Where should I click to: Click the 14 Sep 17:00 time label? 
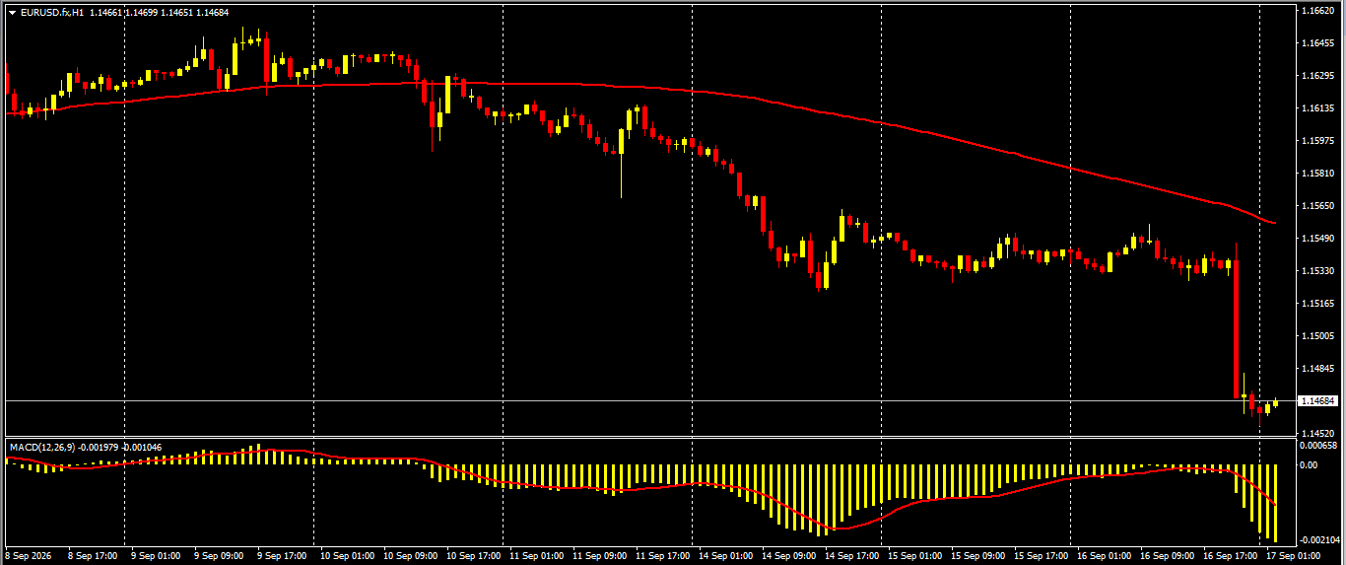851,556
